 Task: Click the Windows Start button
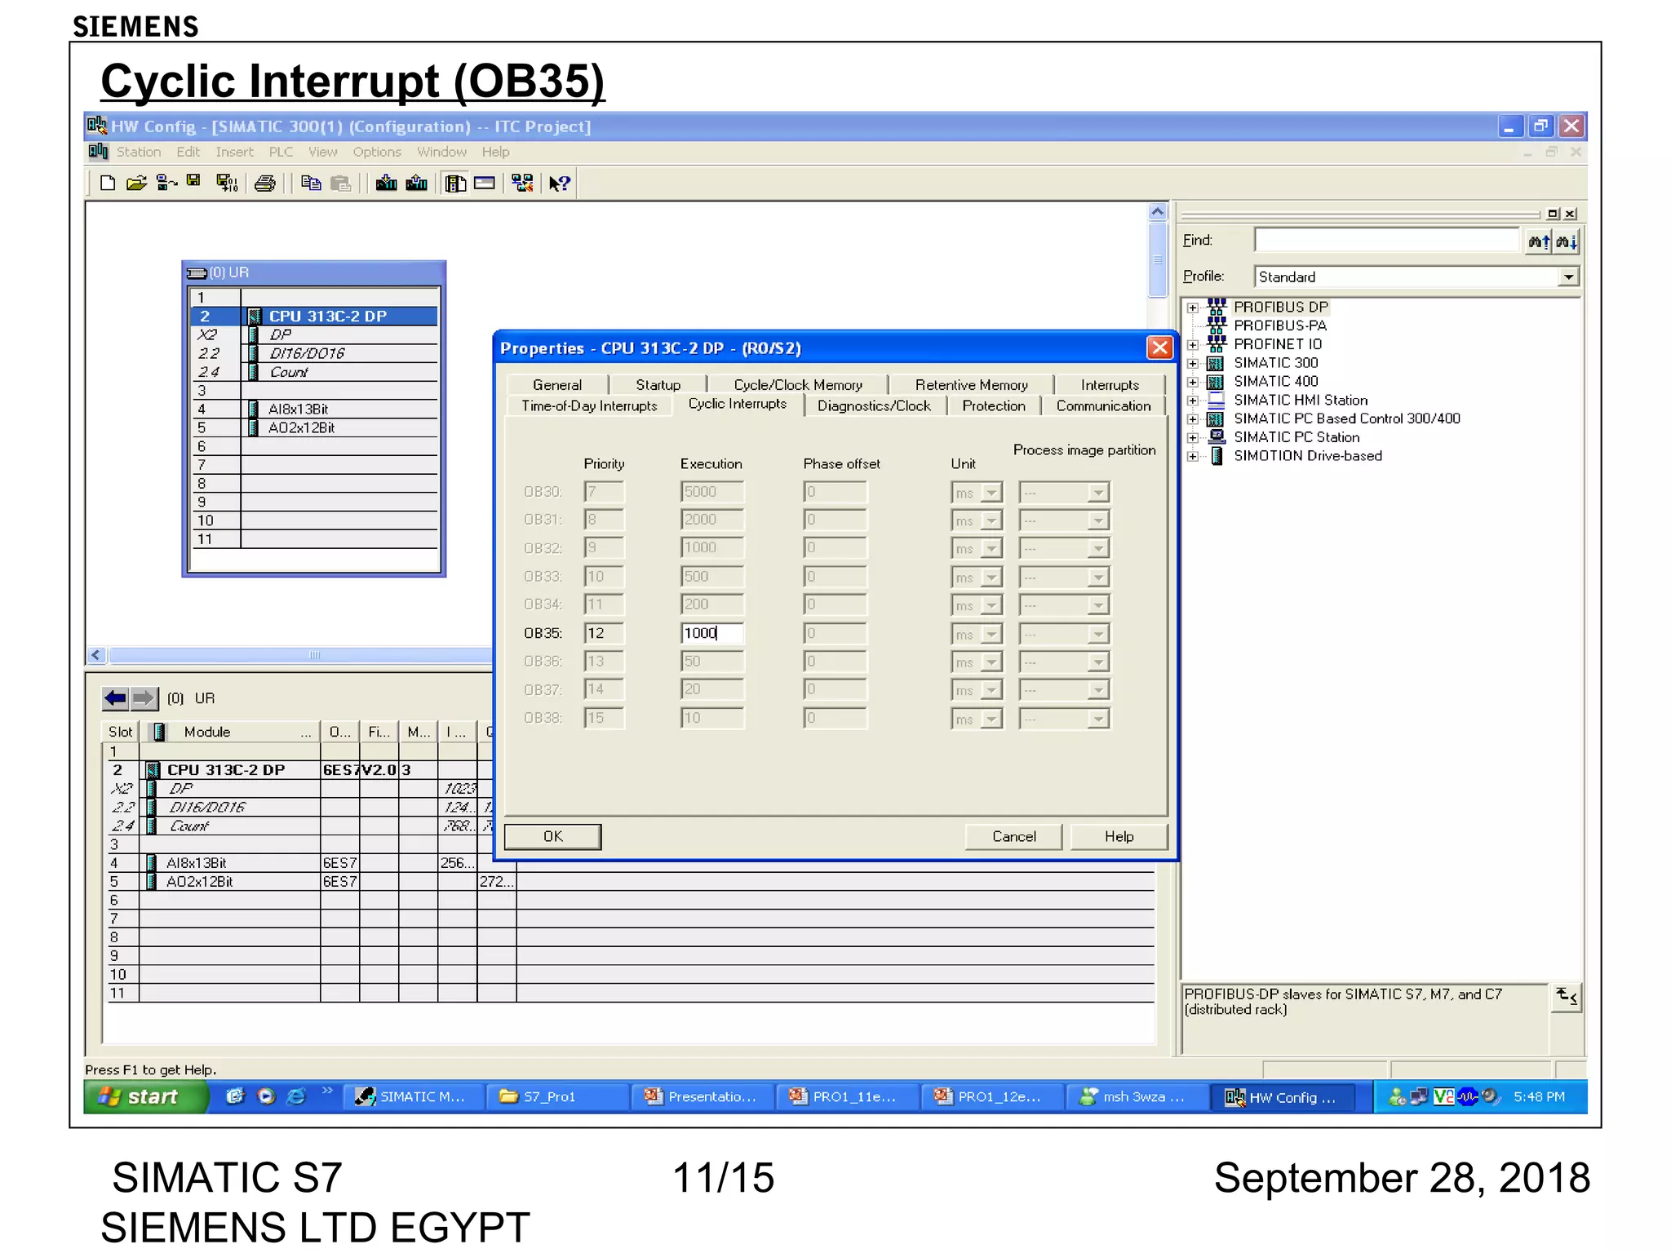pyautogui.click(x=145, y=1096)
